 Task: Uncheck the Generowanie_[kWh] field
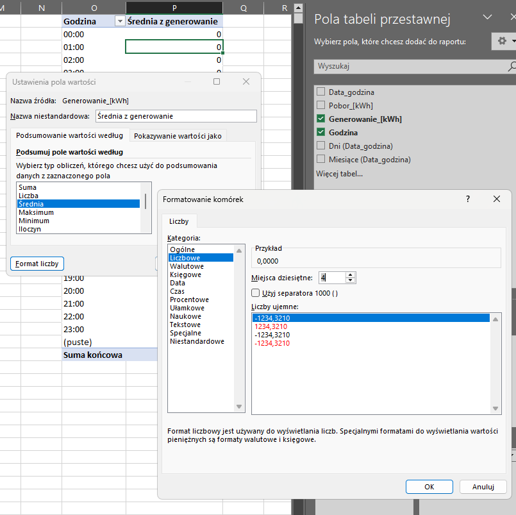pos(321,119)
